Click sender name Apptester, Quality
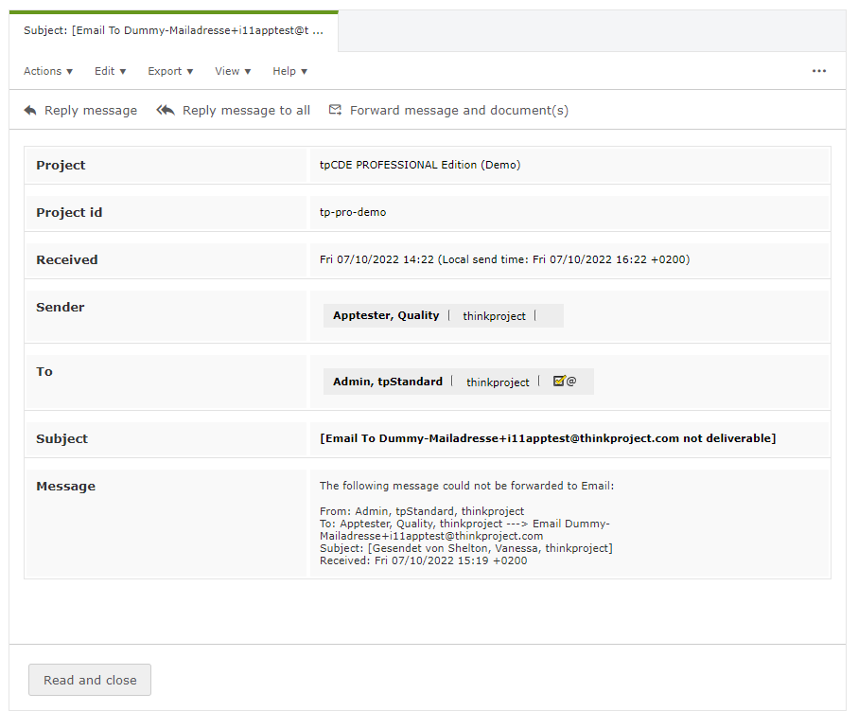Screen dimensions: 858x711 coord(386,316)
